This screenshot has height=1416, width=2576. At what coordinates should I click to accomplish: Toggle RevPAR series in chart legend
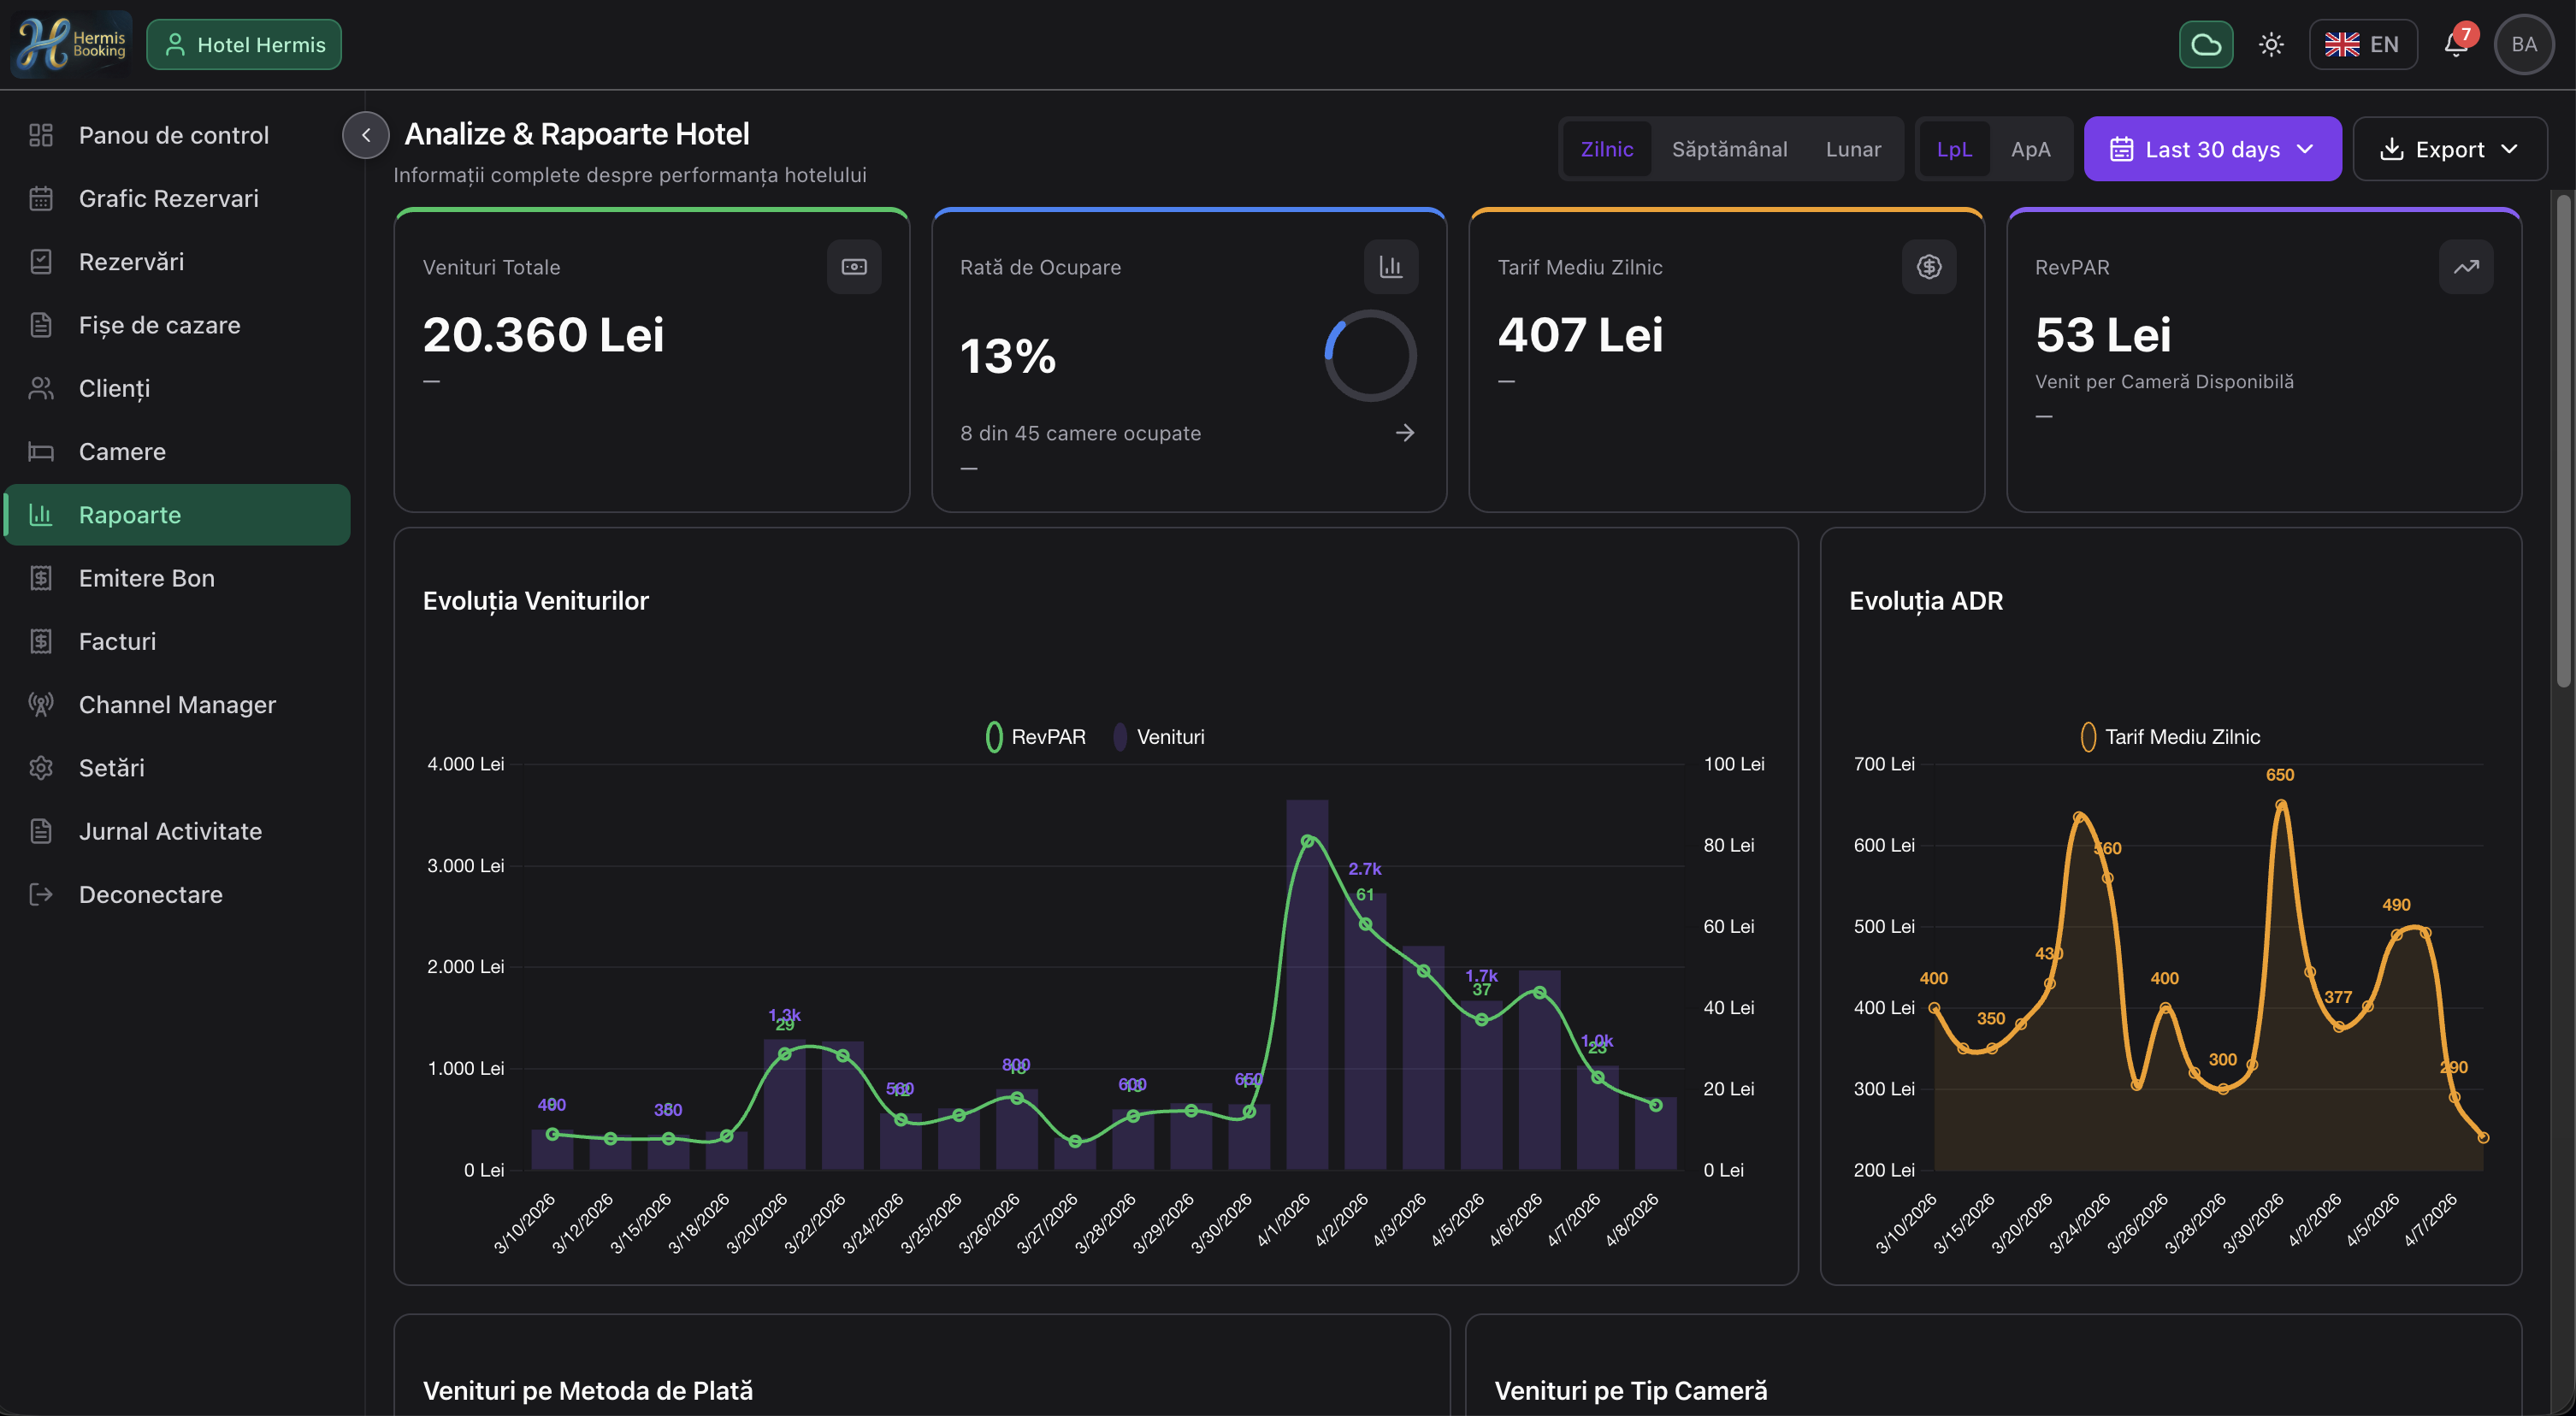point(1036,737)
